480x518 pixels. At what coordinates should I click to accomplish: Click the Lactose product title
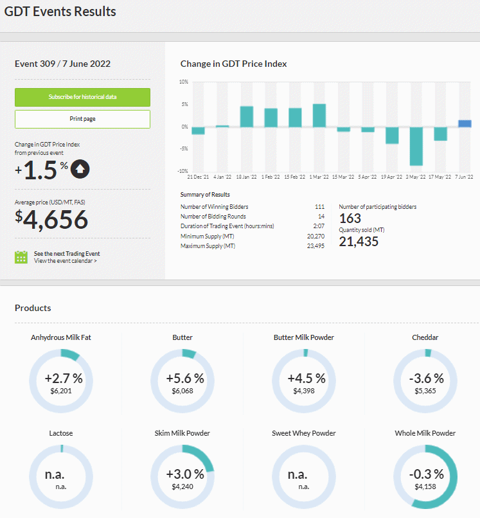[x=61, y=433]
